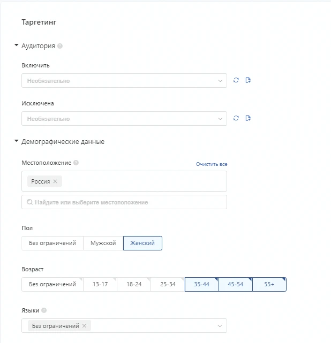
Task: Remove the Россия location tag
Action: pyautogui.click(x=55, y=181)
